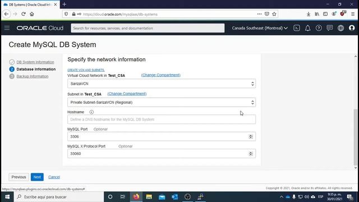Expand the Canada Southeast (Montreal) region selector
Viewport: 359px width, 202px height.
coord(260,28)
